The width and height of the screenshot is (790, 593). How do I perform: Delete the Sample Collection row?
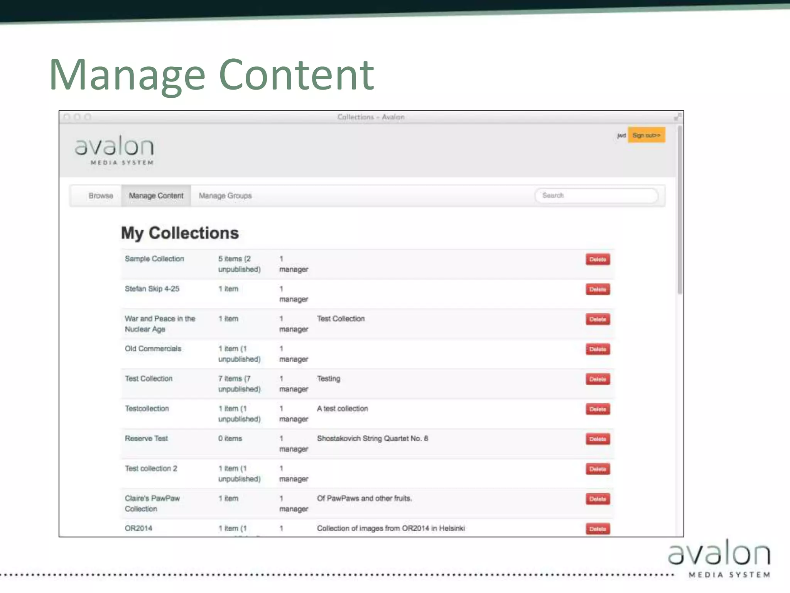point(598,259)
